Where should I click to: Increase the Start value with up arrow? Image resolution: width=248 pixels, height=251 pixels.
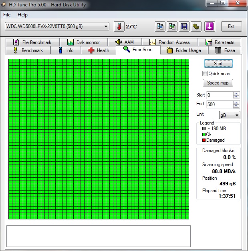pyautogui.click(x=236, y=94)
